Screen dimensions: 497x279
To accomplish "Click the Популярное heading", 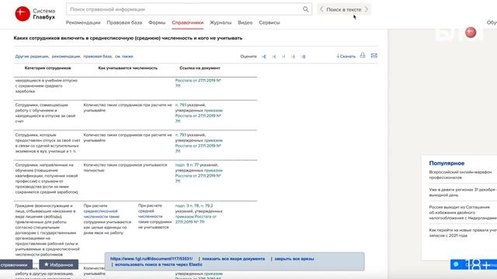I will pyautogui.click(x=447, y=164).
